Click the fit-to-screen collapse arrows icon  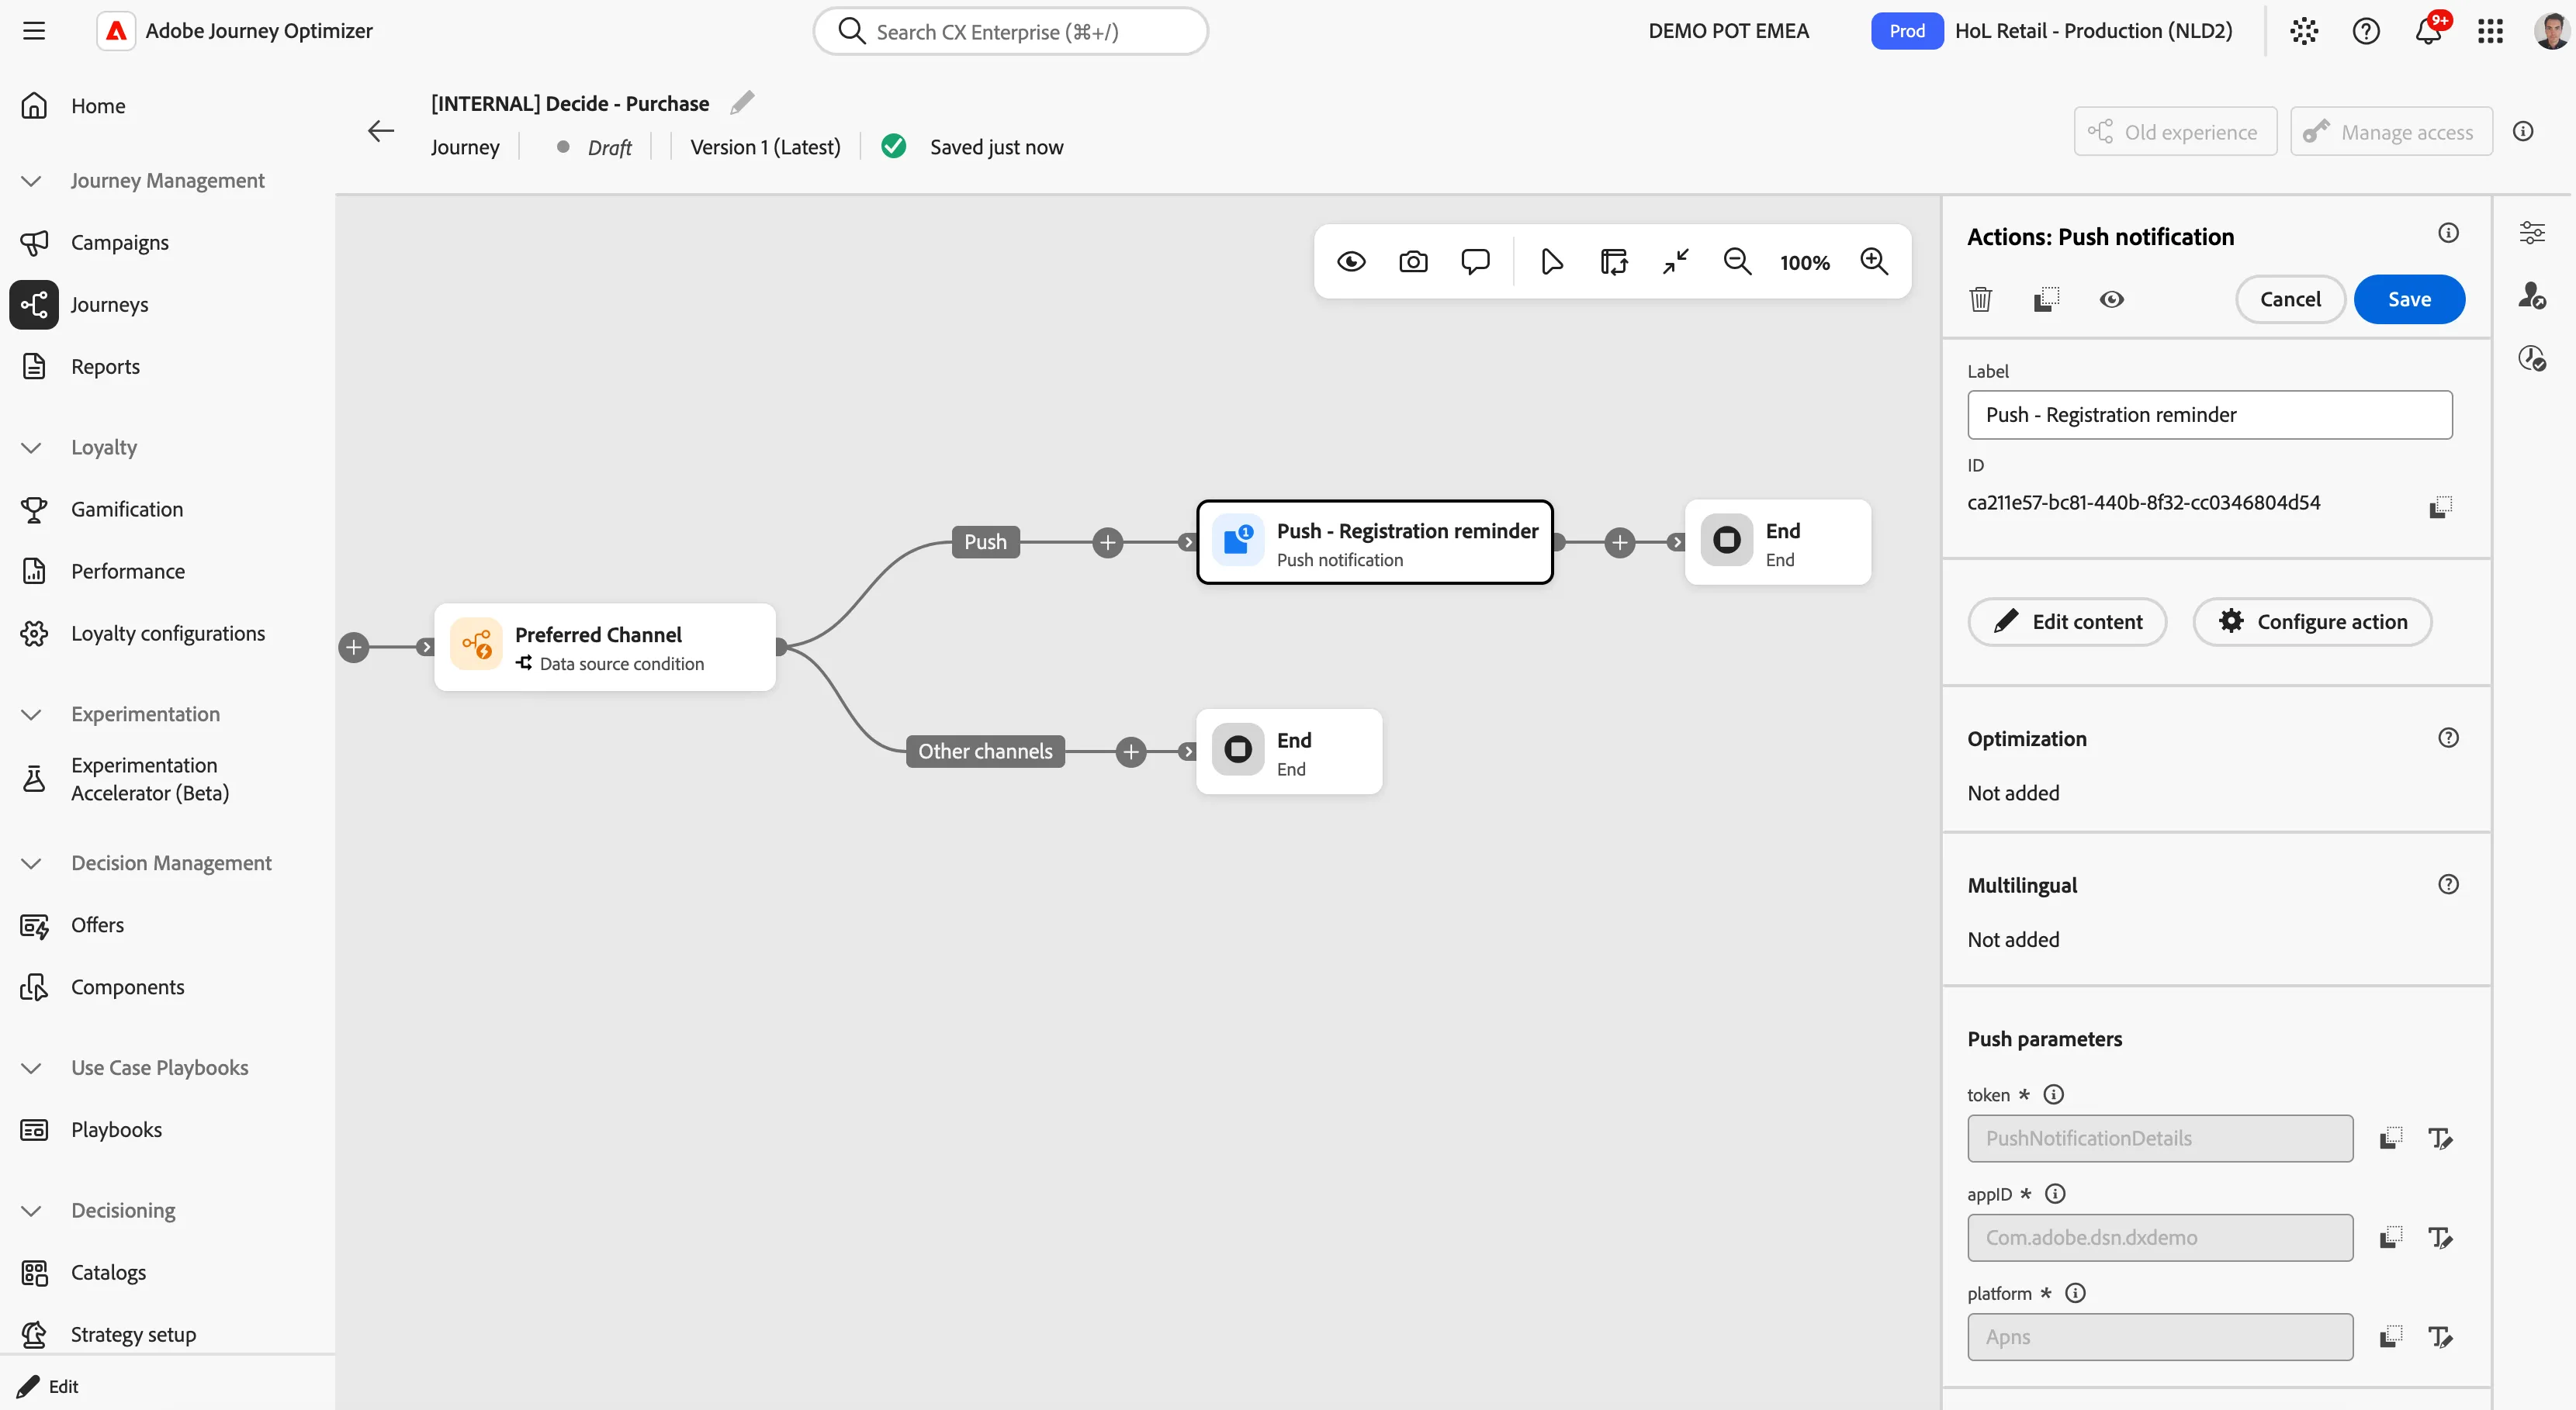(1676, 262)
